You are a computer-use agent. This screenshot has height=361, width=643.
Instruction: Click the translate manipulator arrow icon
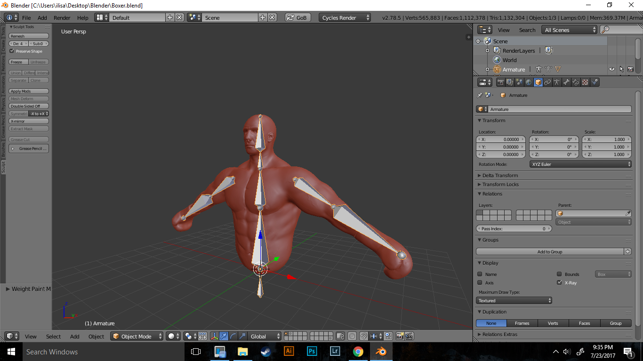click(x=224, y=336)
